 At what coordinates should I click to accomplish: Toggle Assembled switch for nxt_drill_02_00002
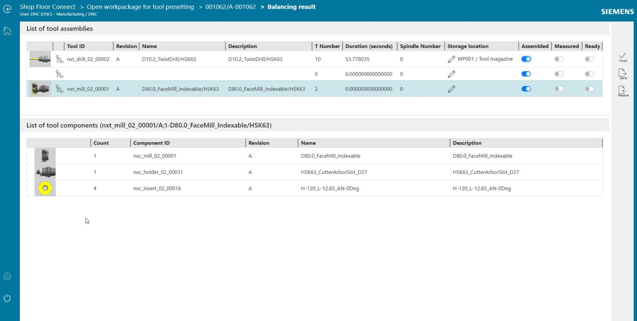click(526, 59)
